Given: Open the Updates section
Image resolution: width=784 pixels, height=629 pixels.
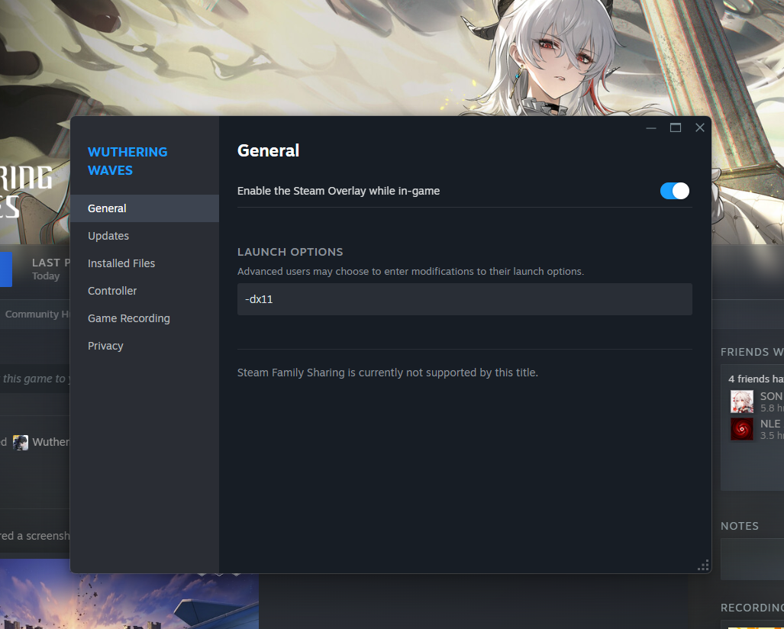Looking at the screenshot, I should tap(144, 236).
